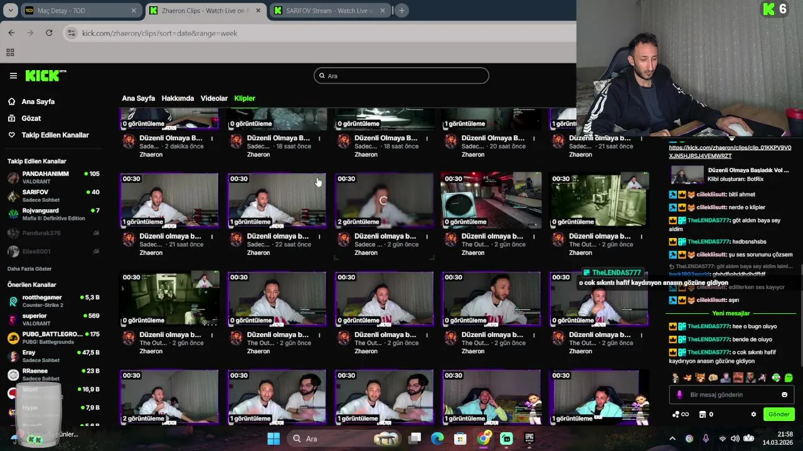The image size is (803, 451).
Task: Insert the green frog with headphones emote
Action: point(776,378)
